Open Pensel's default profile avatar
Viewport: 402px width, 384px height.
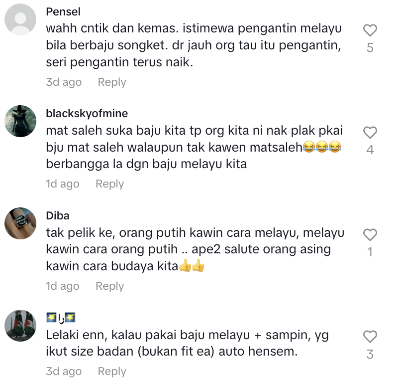pos(20,19)
